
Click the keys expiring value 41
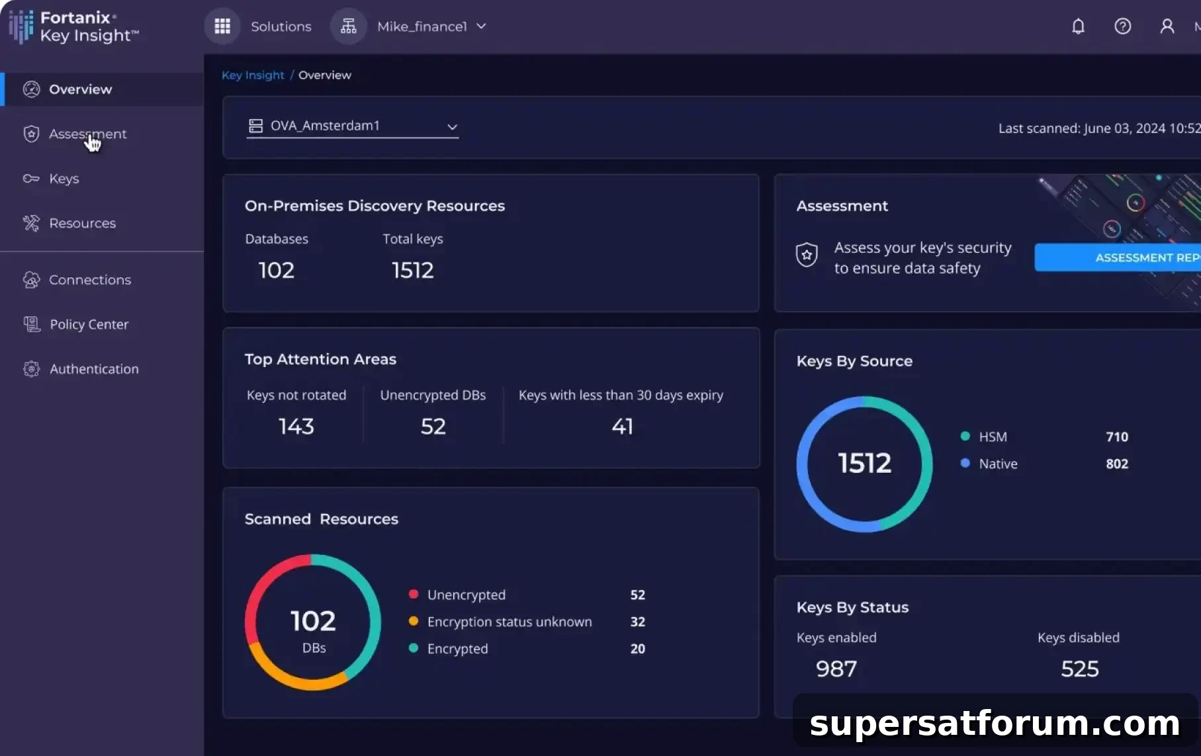(x=623, y=427)
